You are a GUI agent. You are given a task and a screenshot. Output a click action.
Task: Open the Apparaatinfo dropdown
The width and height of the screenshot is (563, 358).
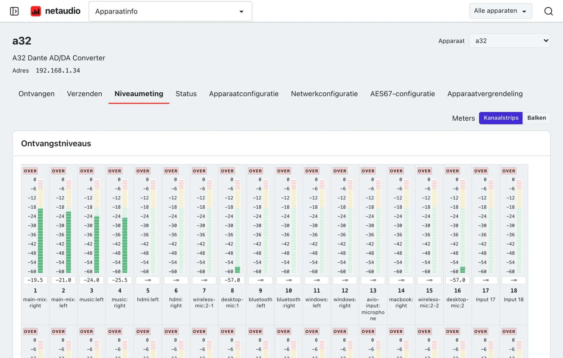point(170,11)
